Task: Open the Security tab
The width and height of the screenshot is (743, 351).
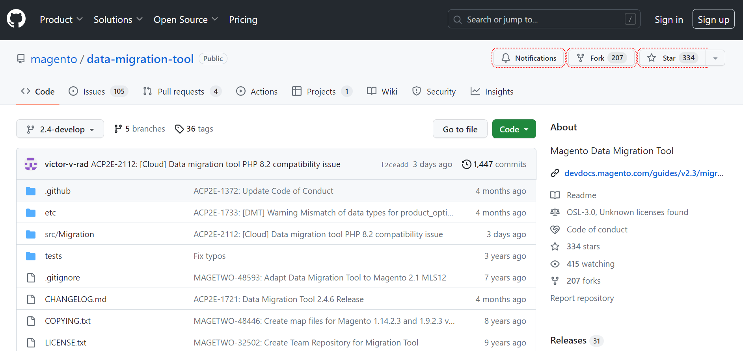Action: [x=434, y=91]
